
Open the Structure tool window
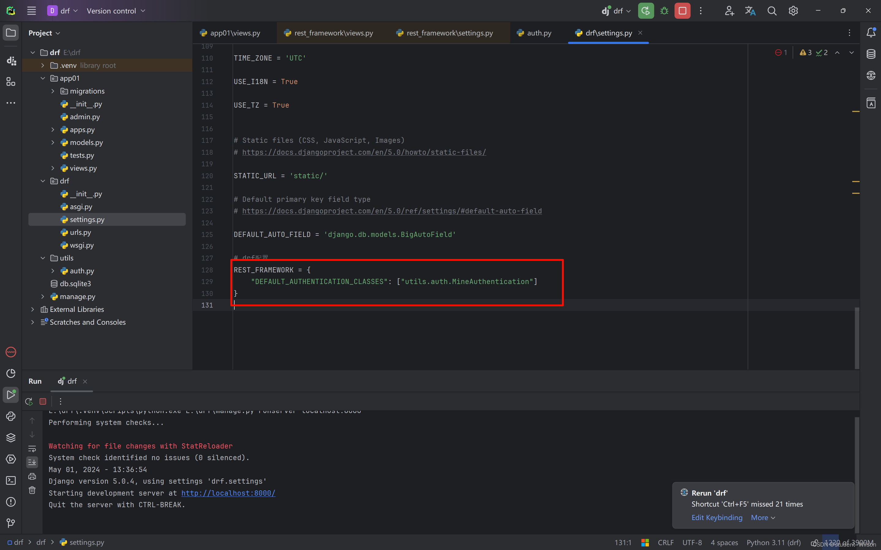click(x=11, y=82)
